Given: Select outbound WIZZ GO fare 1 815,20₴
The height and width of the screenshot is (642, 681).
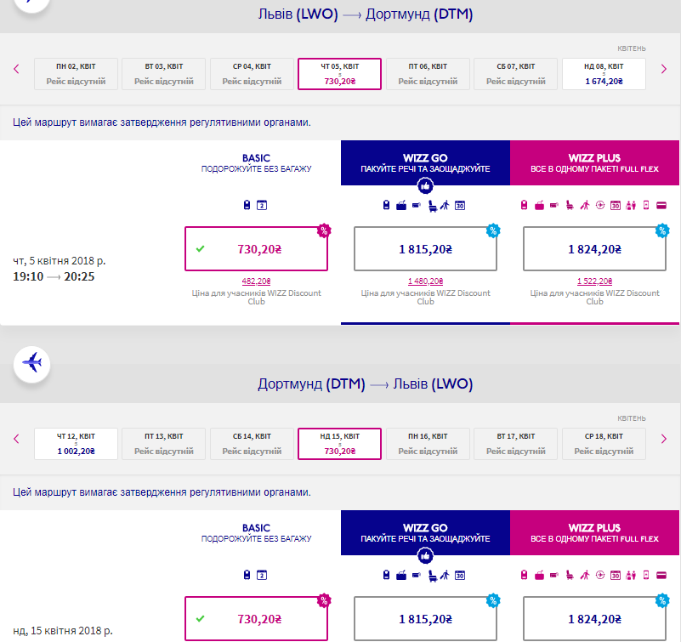Looking at the screenshot, I should pyautogui.click(x=425, y=249).
